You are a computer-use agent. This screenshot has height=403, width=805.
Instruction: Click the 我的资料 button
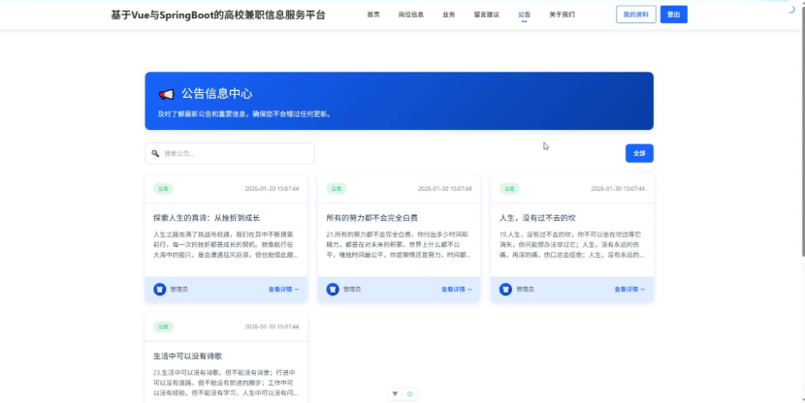[635, 15]
